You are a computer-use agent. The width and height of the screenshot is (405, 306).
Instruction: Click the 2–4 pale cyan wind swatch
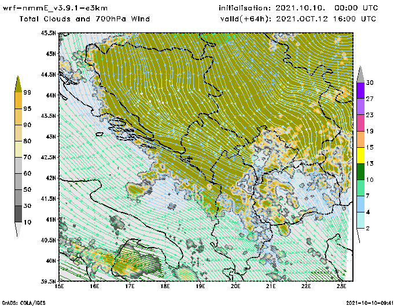(x=360, y=221)
